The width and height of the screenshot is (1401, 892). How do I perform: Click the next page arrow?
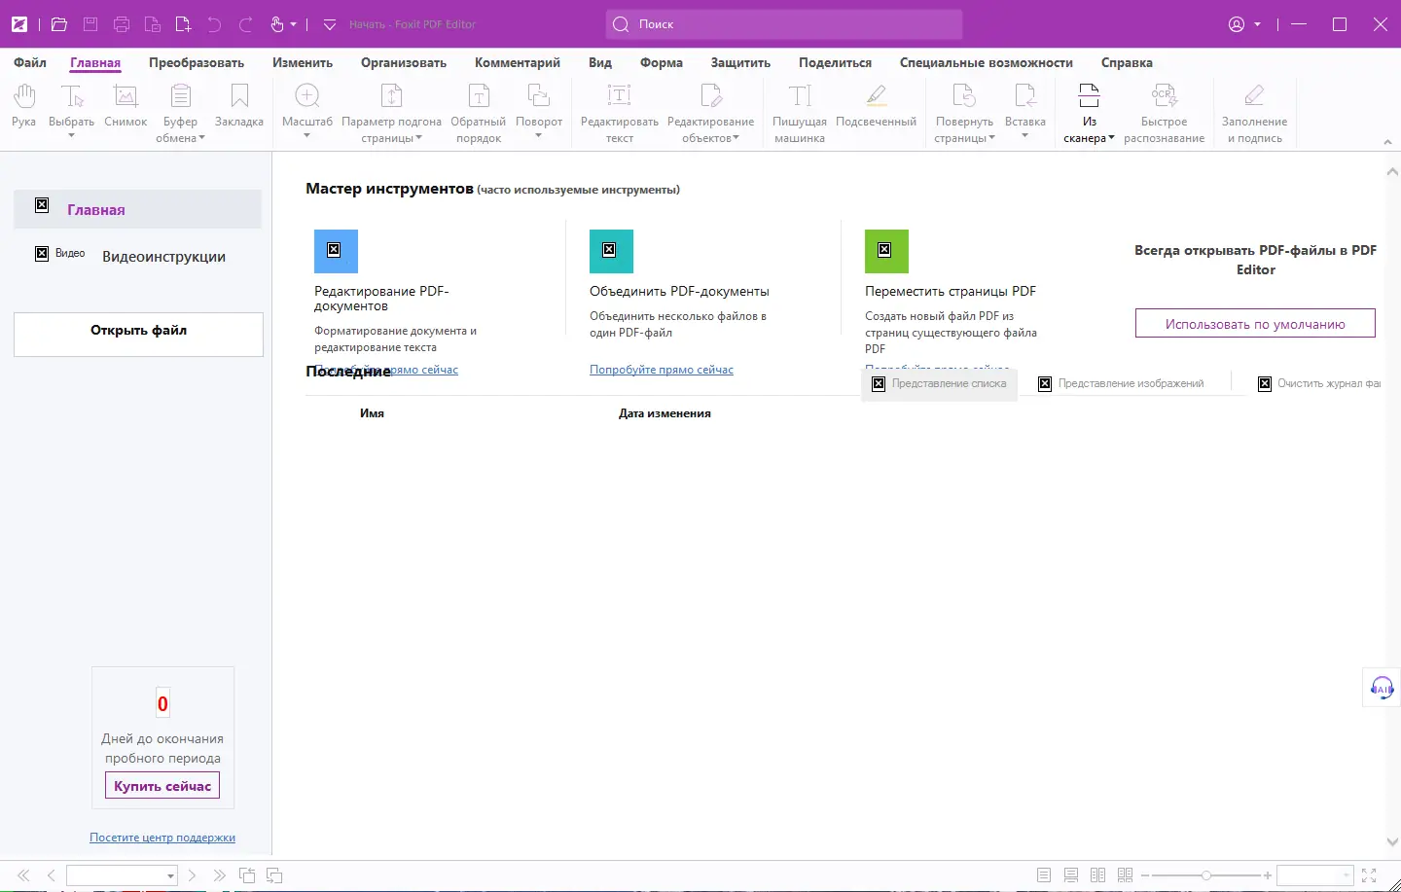point(192,875)
